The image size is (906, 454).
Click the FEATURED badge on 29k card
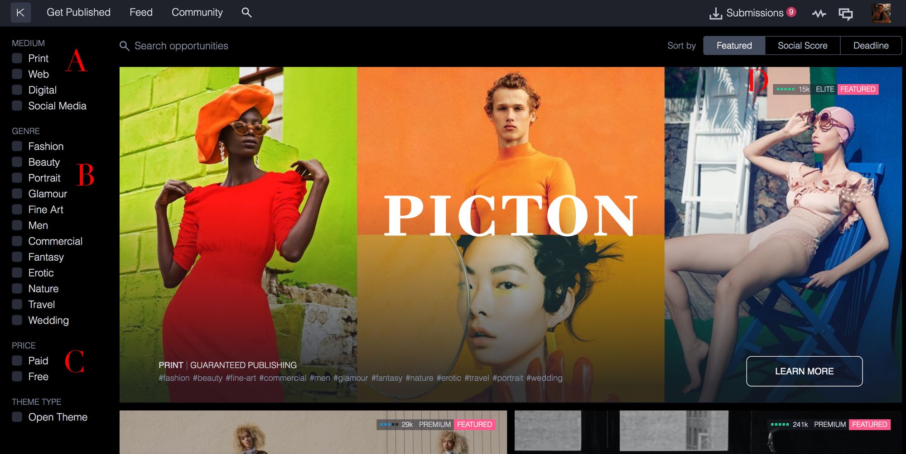click(x=474, y=425)
